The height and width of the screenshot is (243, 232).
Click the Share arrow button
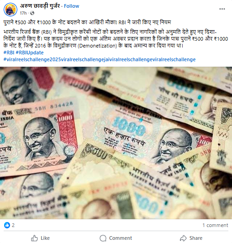coord(191,238)
